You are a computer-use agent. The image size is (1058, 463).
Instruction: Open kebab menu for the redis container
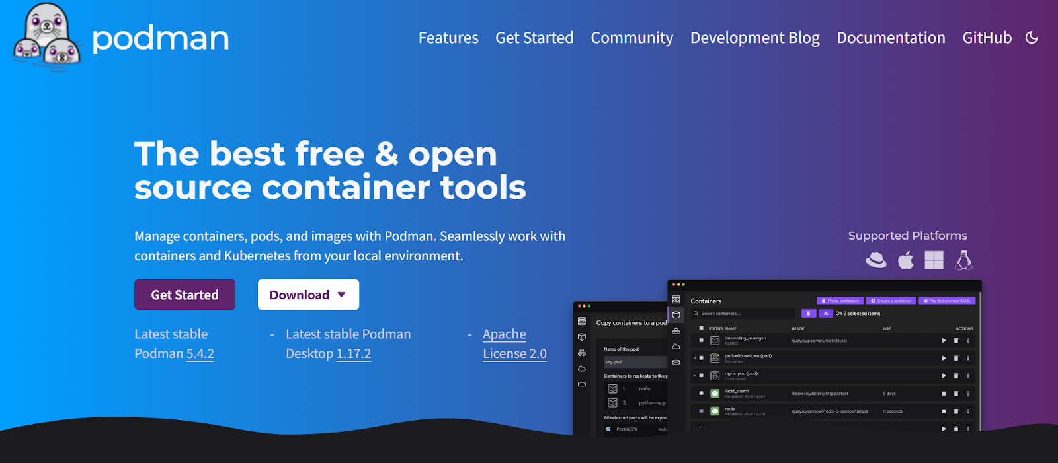coord(968,411)
